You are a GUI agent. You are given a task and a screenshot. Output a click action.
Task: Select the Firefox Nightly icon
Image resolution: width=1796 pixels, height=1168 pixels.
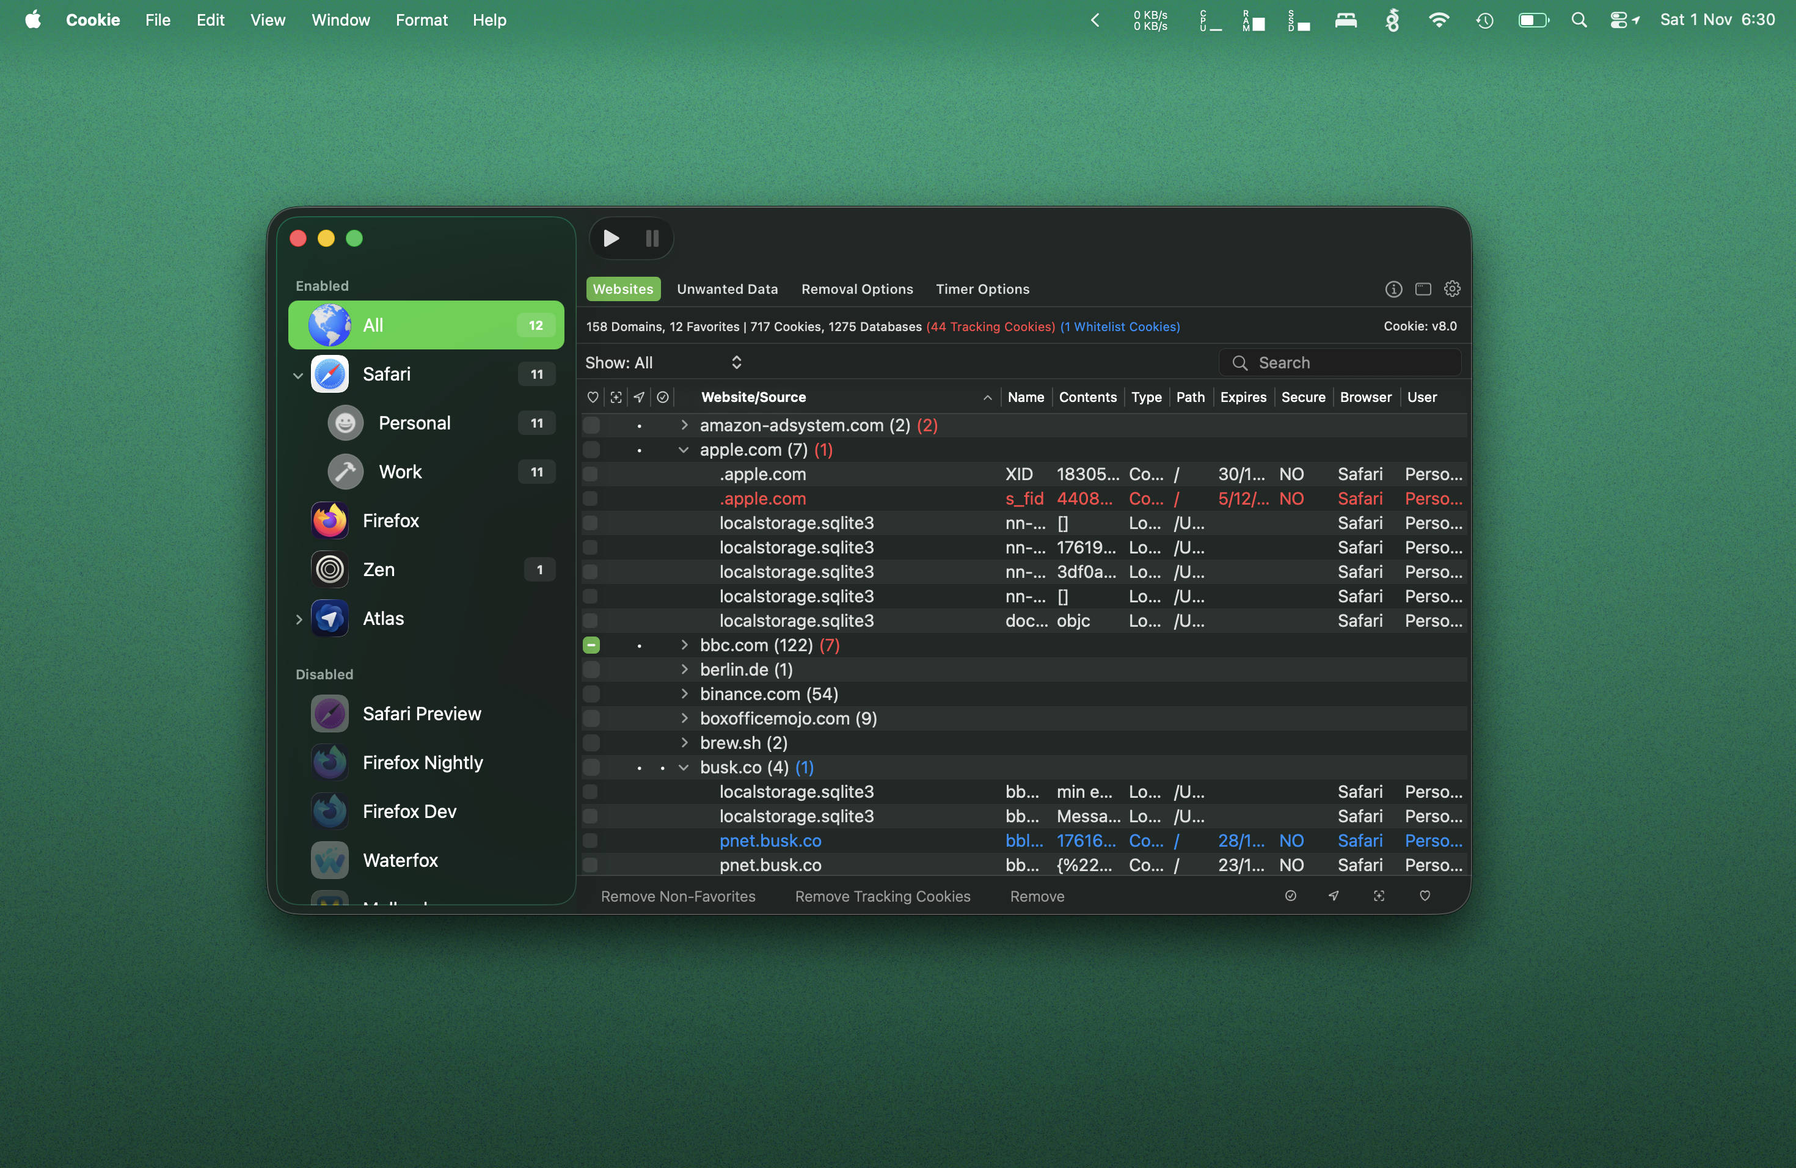coord(330,763)
